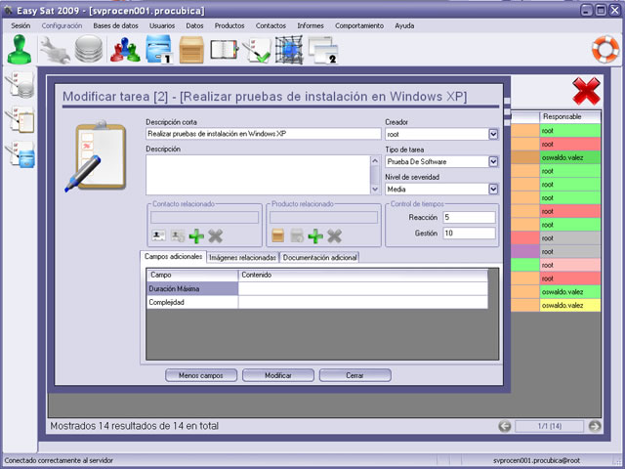625x469 pixels.
Task: Expand the Tipo de tarea dropdown
Action: tap(493, 161)
